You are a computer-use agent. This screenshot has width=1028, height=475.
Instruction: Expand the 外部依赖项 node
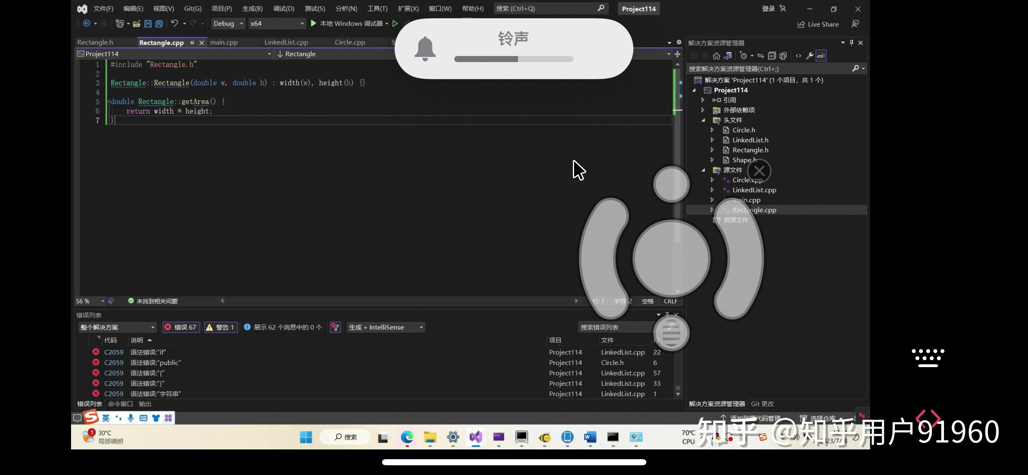tap(703, 110)
